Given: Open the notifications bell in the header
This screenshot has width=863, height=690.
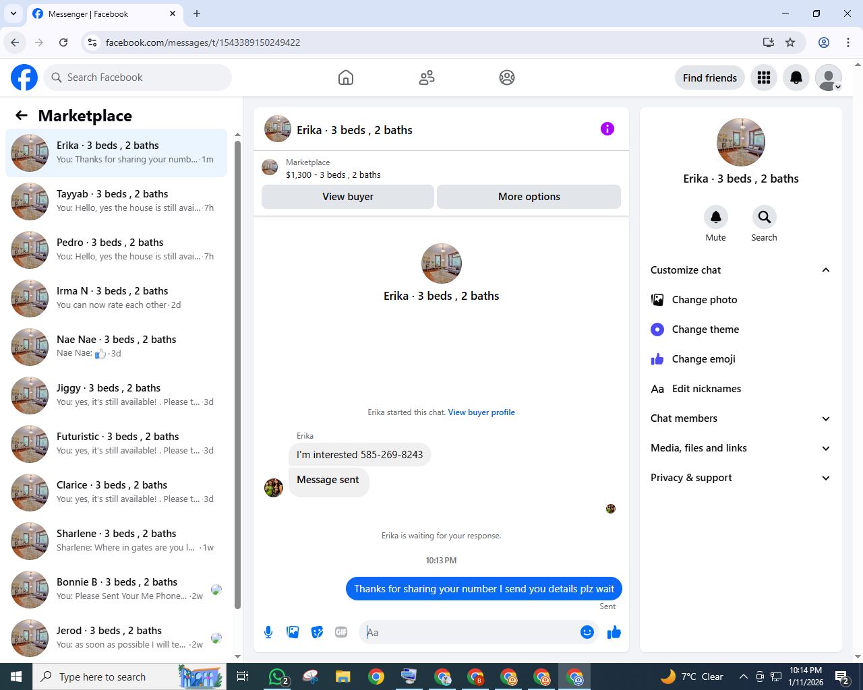Looking at the screenshot, I should 796,77.
